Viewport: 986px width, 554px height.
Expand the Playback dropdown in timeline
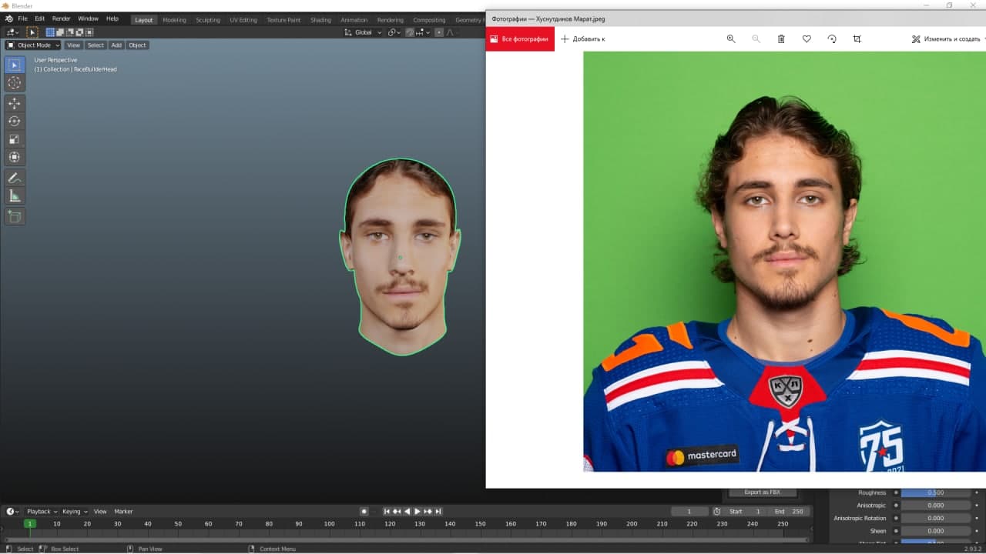[42, 512]
